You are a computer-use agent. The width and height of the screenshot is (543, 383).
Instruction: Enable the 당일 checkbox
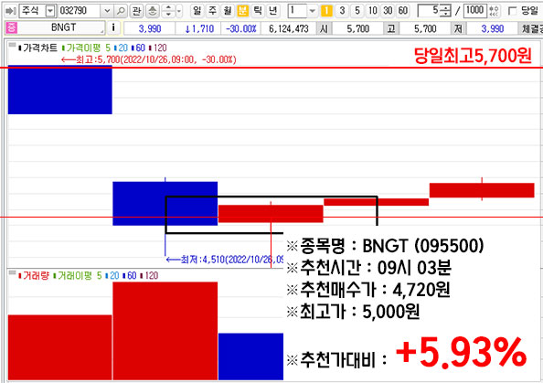pyautogui.click(x=512, y=11)
